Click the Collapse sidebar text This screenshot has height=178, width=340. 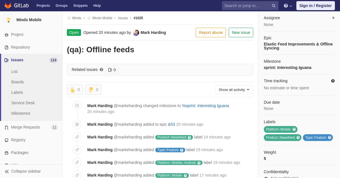26,171
